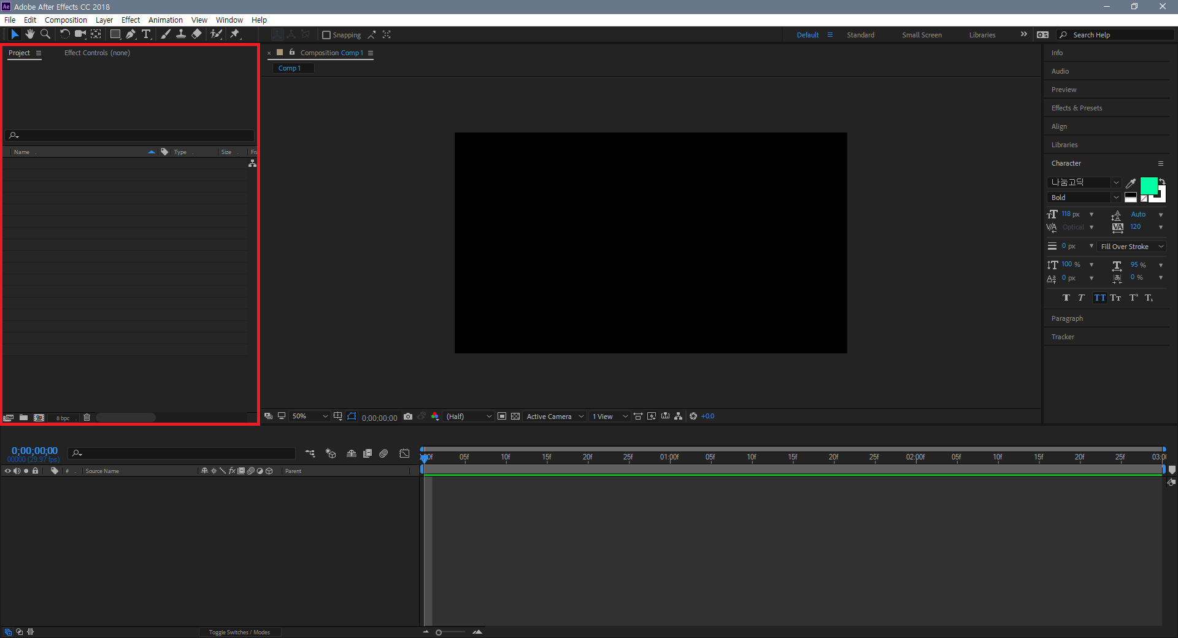Select the Clone Stamp tool
Viewport: 1178px width, 638px height.
[x=181, y=34]
